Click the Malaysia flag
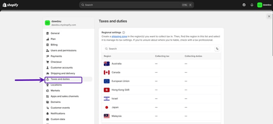This screenshot has width=273, height=124. 107,116
